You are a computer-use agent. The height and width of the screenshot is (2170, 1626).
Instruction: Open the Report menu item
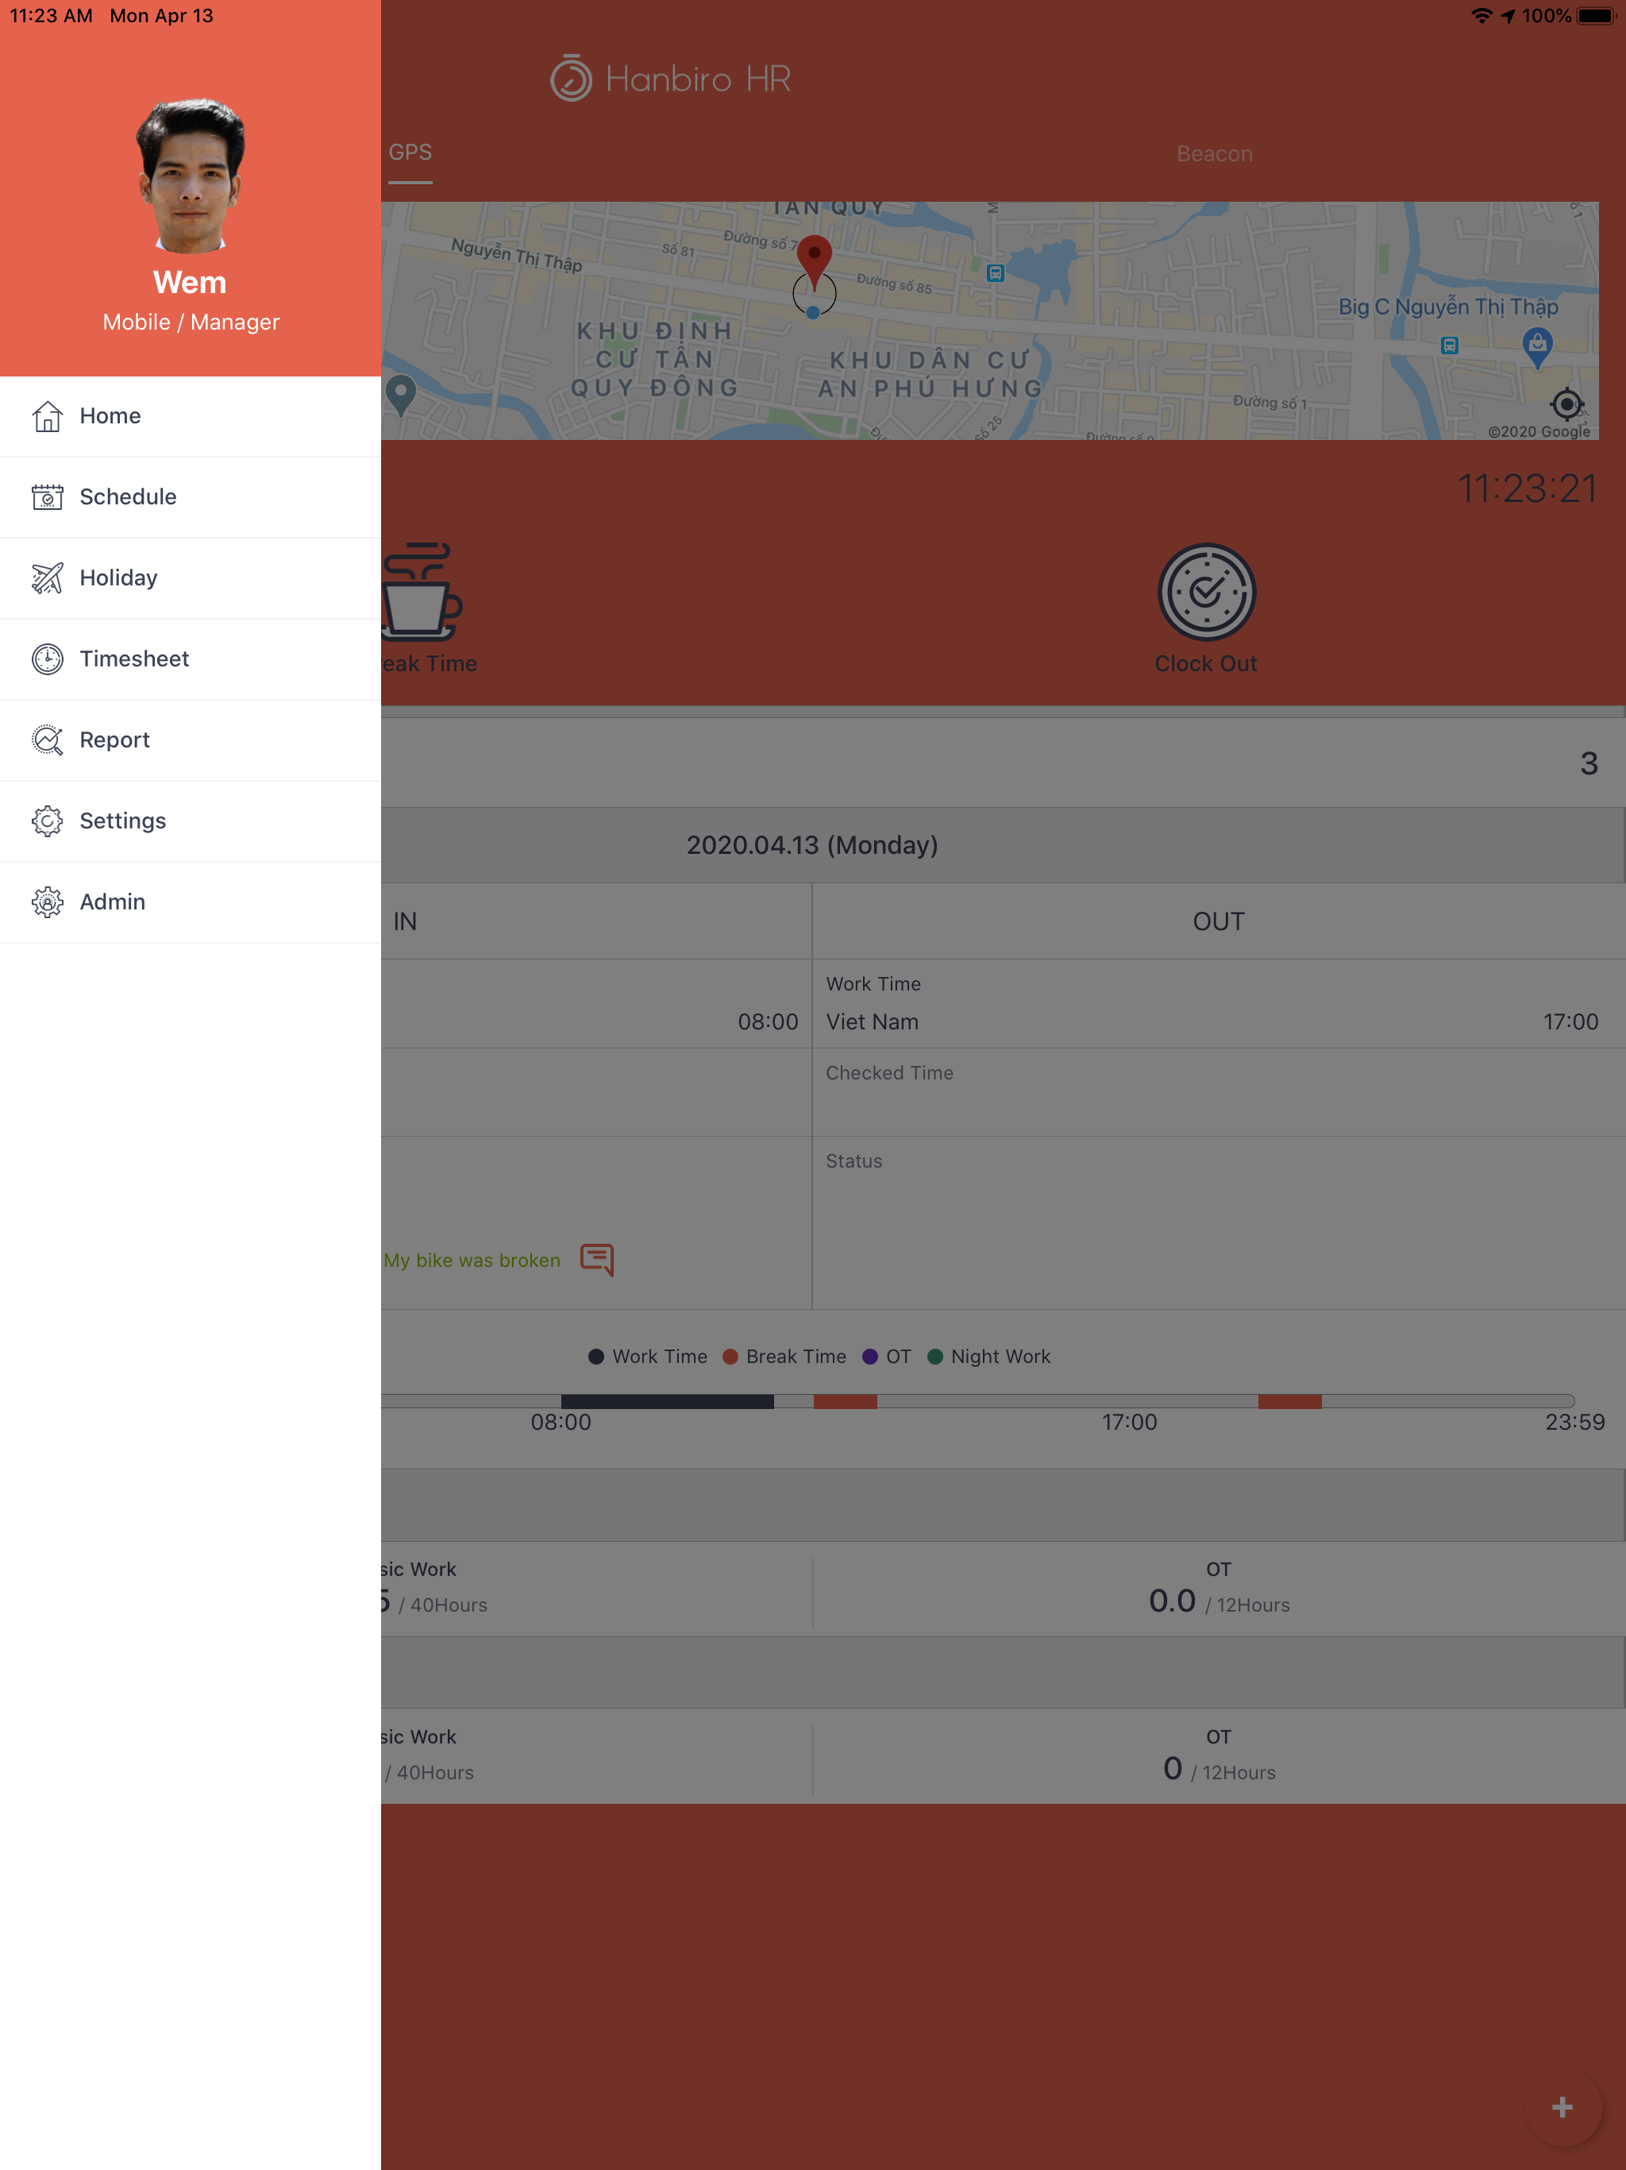pyautogui.click(x=191, y=740)
